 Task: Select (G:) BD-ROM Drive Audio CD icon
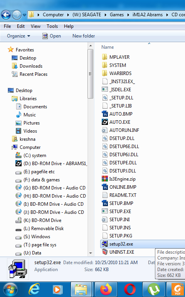click(18, 188)
